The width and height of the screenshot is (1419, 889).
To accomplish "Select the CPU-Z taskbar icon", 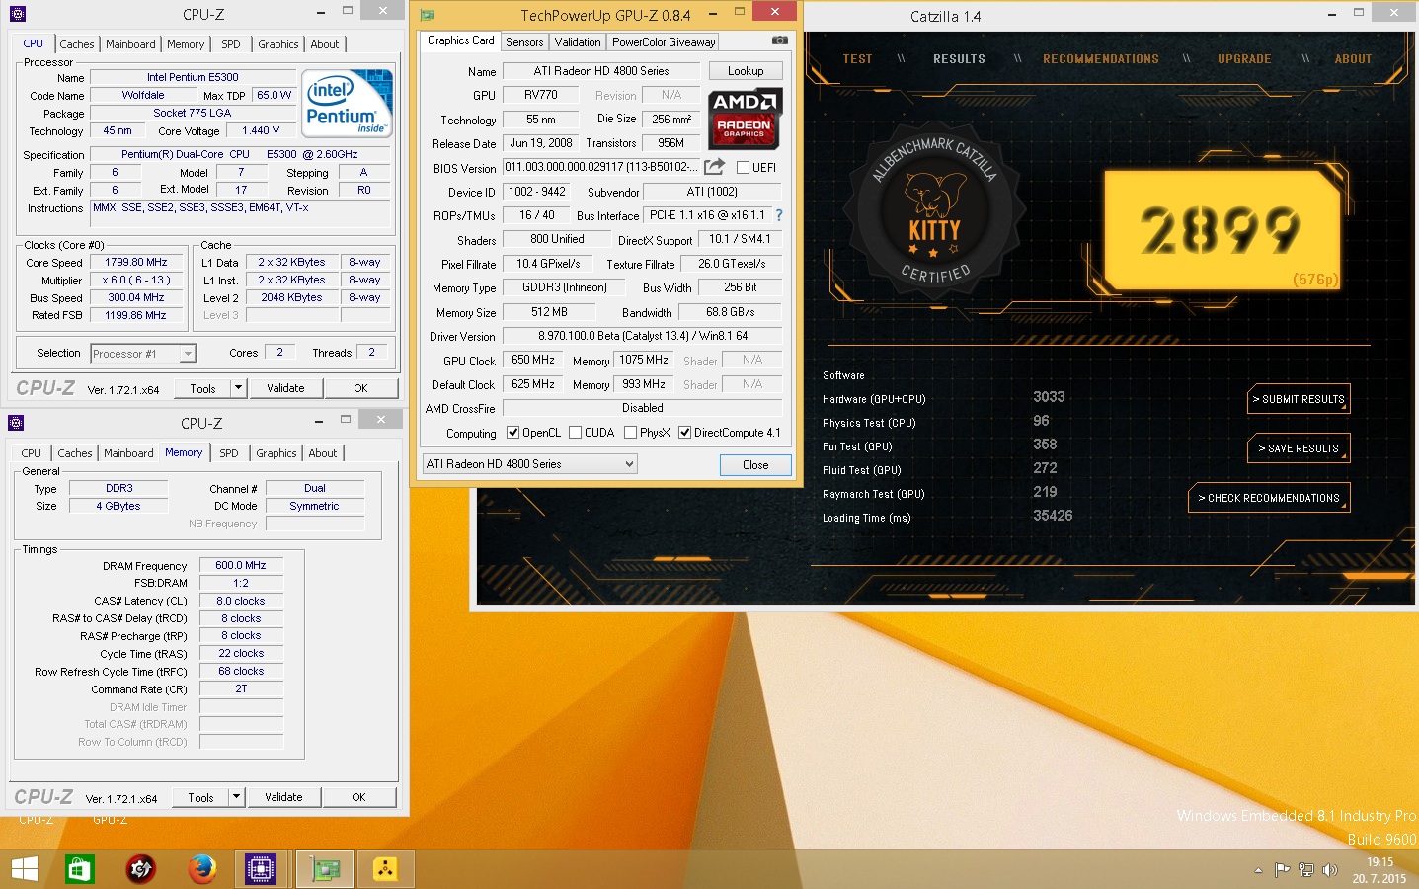I will 261,869.
